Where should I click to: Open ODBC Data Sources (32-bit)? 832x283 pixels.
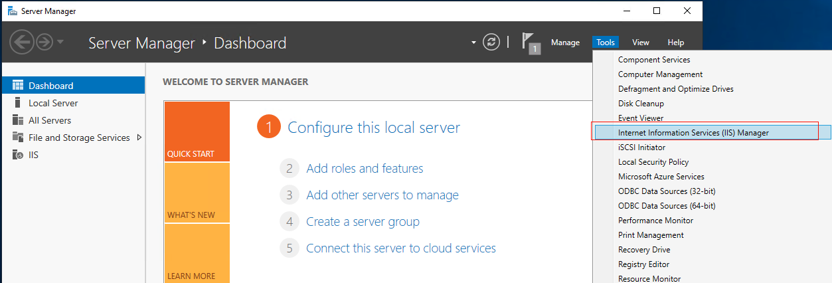point(667,191)
